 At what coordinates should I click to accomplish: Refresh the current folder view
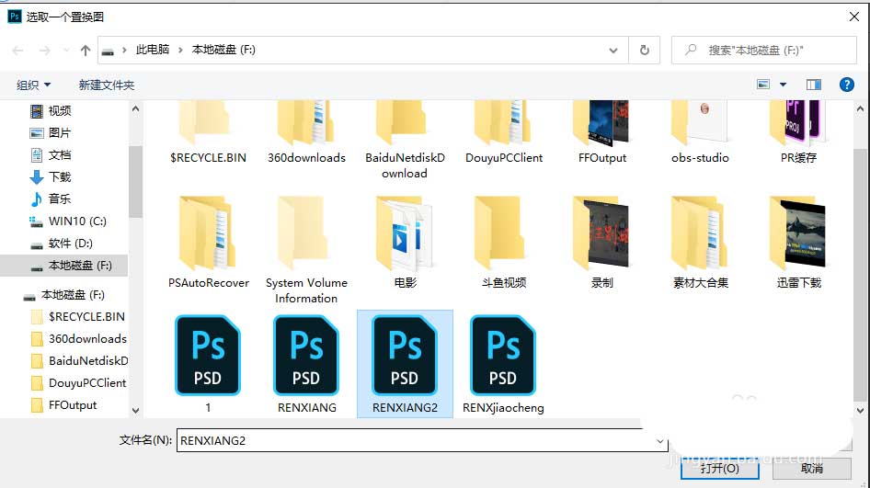pyautogui.click(x=644, y=50)
